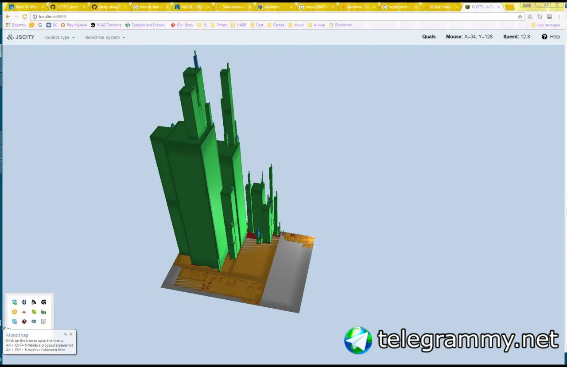Click the Quals link in navbar
The height and width of the screenshot is (367, 567).
429,37
